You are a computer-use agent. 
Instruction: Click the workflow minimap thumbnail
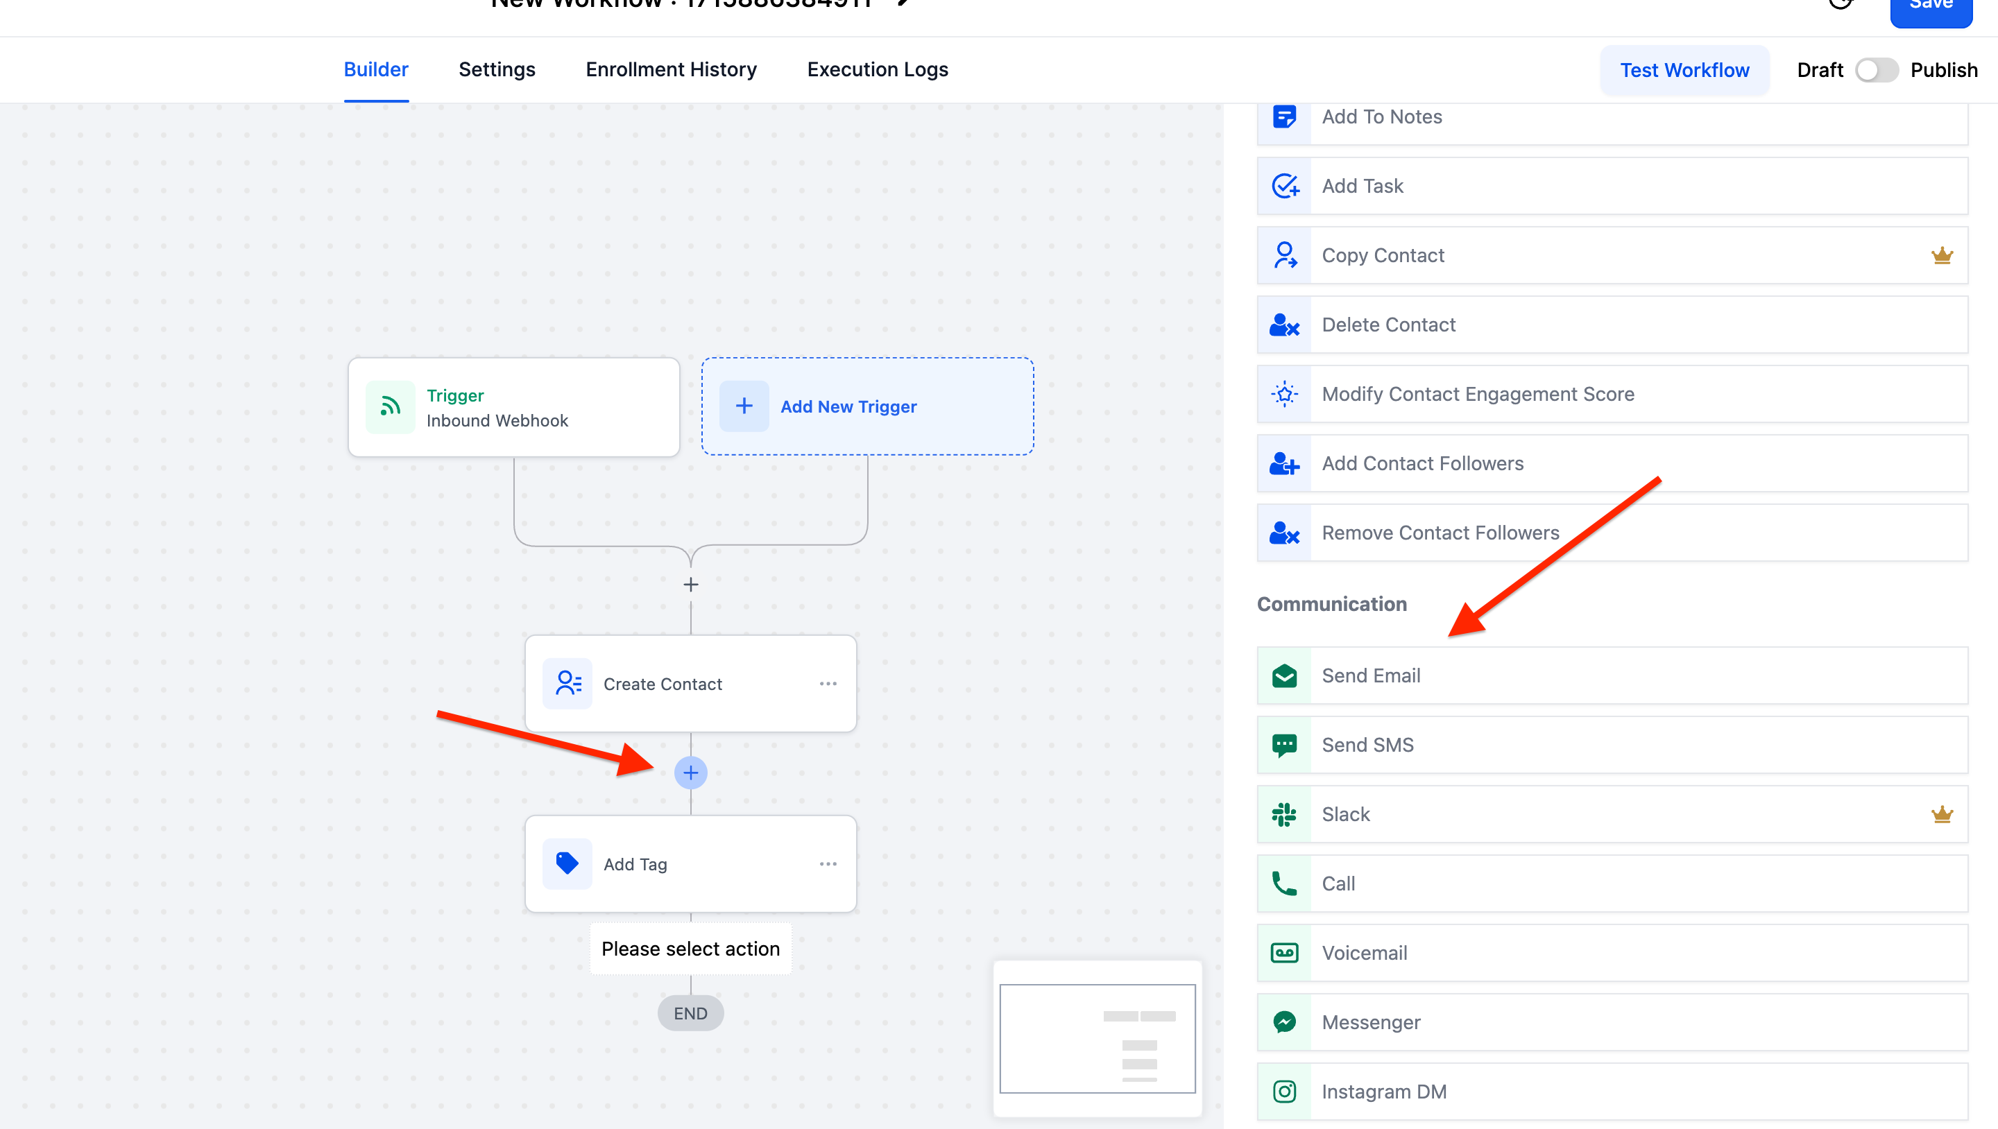tap(1097, 1038)
